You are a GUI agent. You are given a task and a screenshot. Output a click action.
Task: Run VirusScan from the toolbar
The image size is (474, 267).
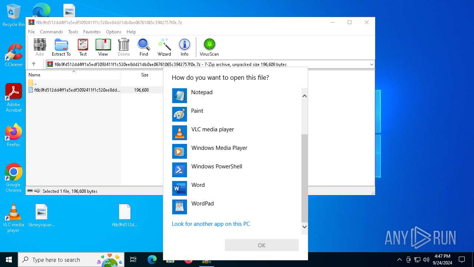(x=209, y=47)
